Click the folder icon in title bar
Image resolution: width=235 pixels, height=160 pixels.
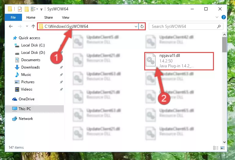[10, 9]
